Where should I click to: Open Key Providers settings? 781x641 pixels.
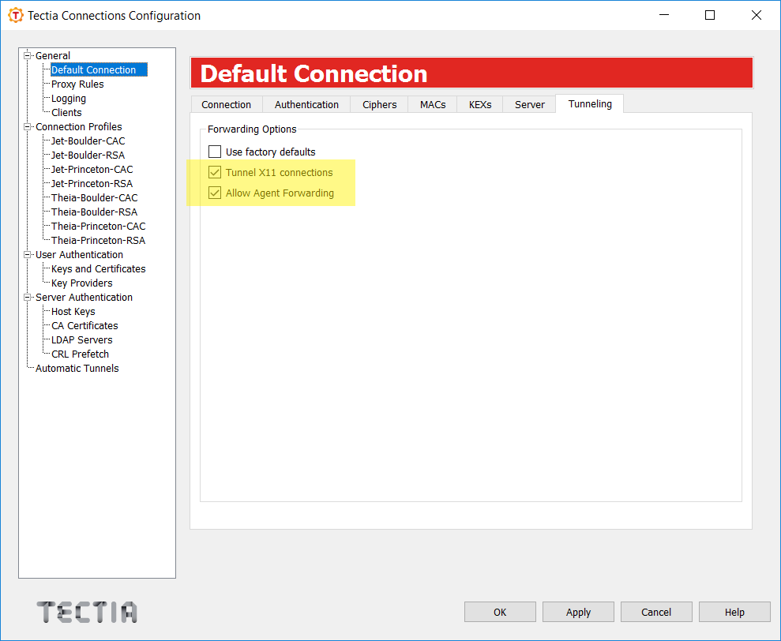point(81,283)
